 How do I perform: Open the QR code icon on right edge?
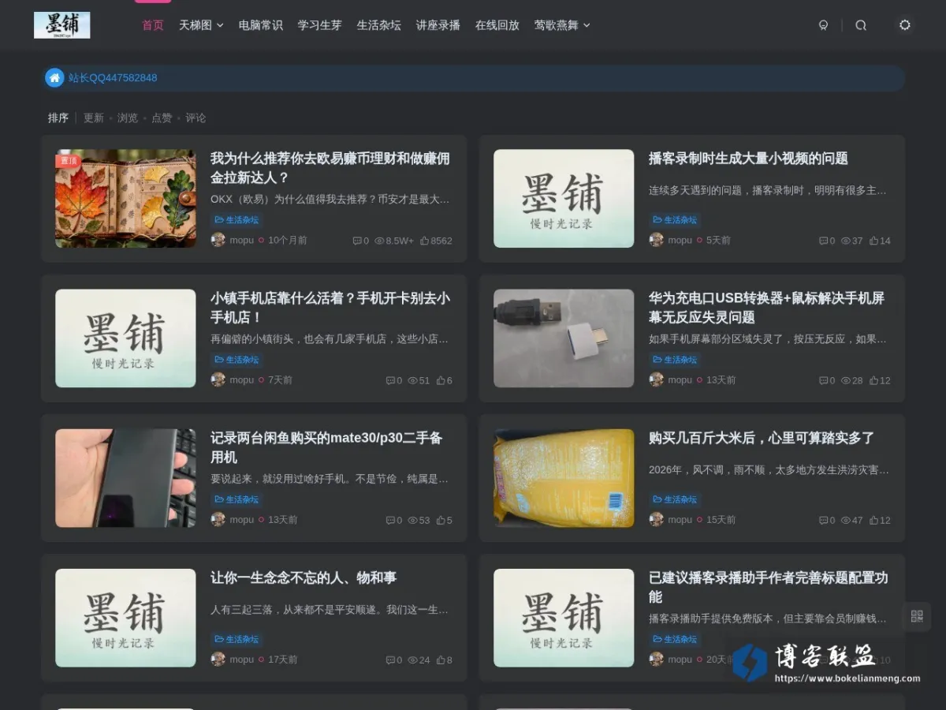coord(917,616)
